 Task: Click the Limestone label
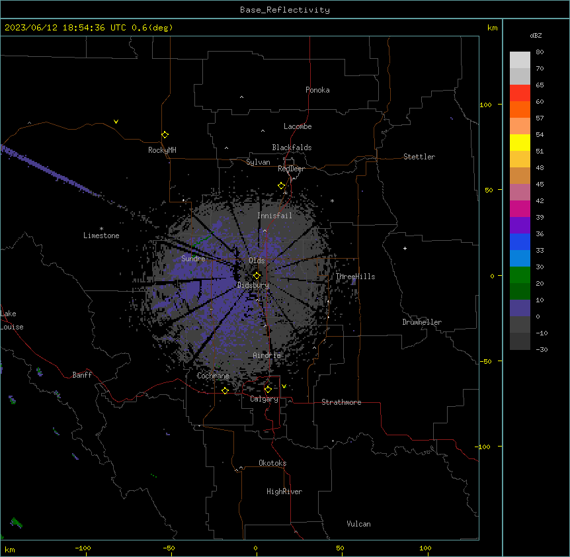coord(101,236)
